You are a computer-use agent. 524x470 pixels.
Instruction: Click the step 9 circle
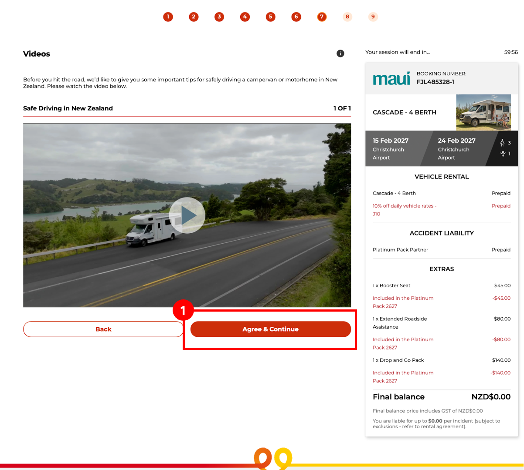point(373,17)
